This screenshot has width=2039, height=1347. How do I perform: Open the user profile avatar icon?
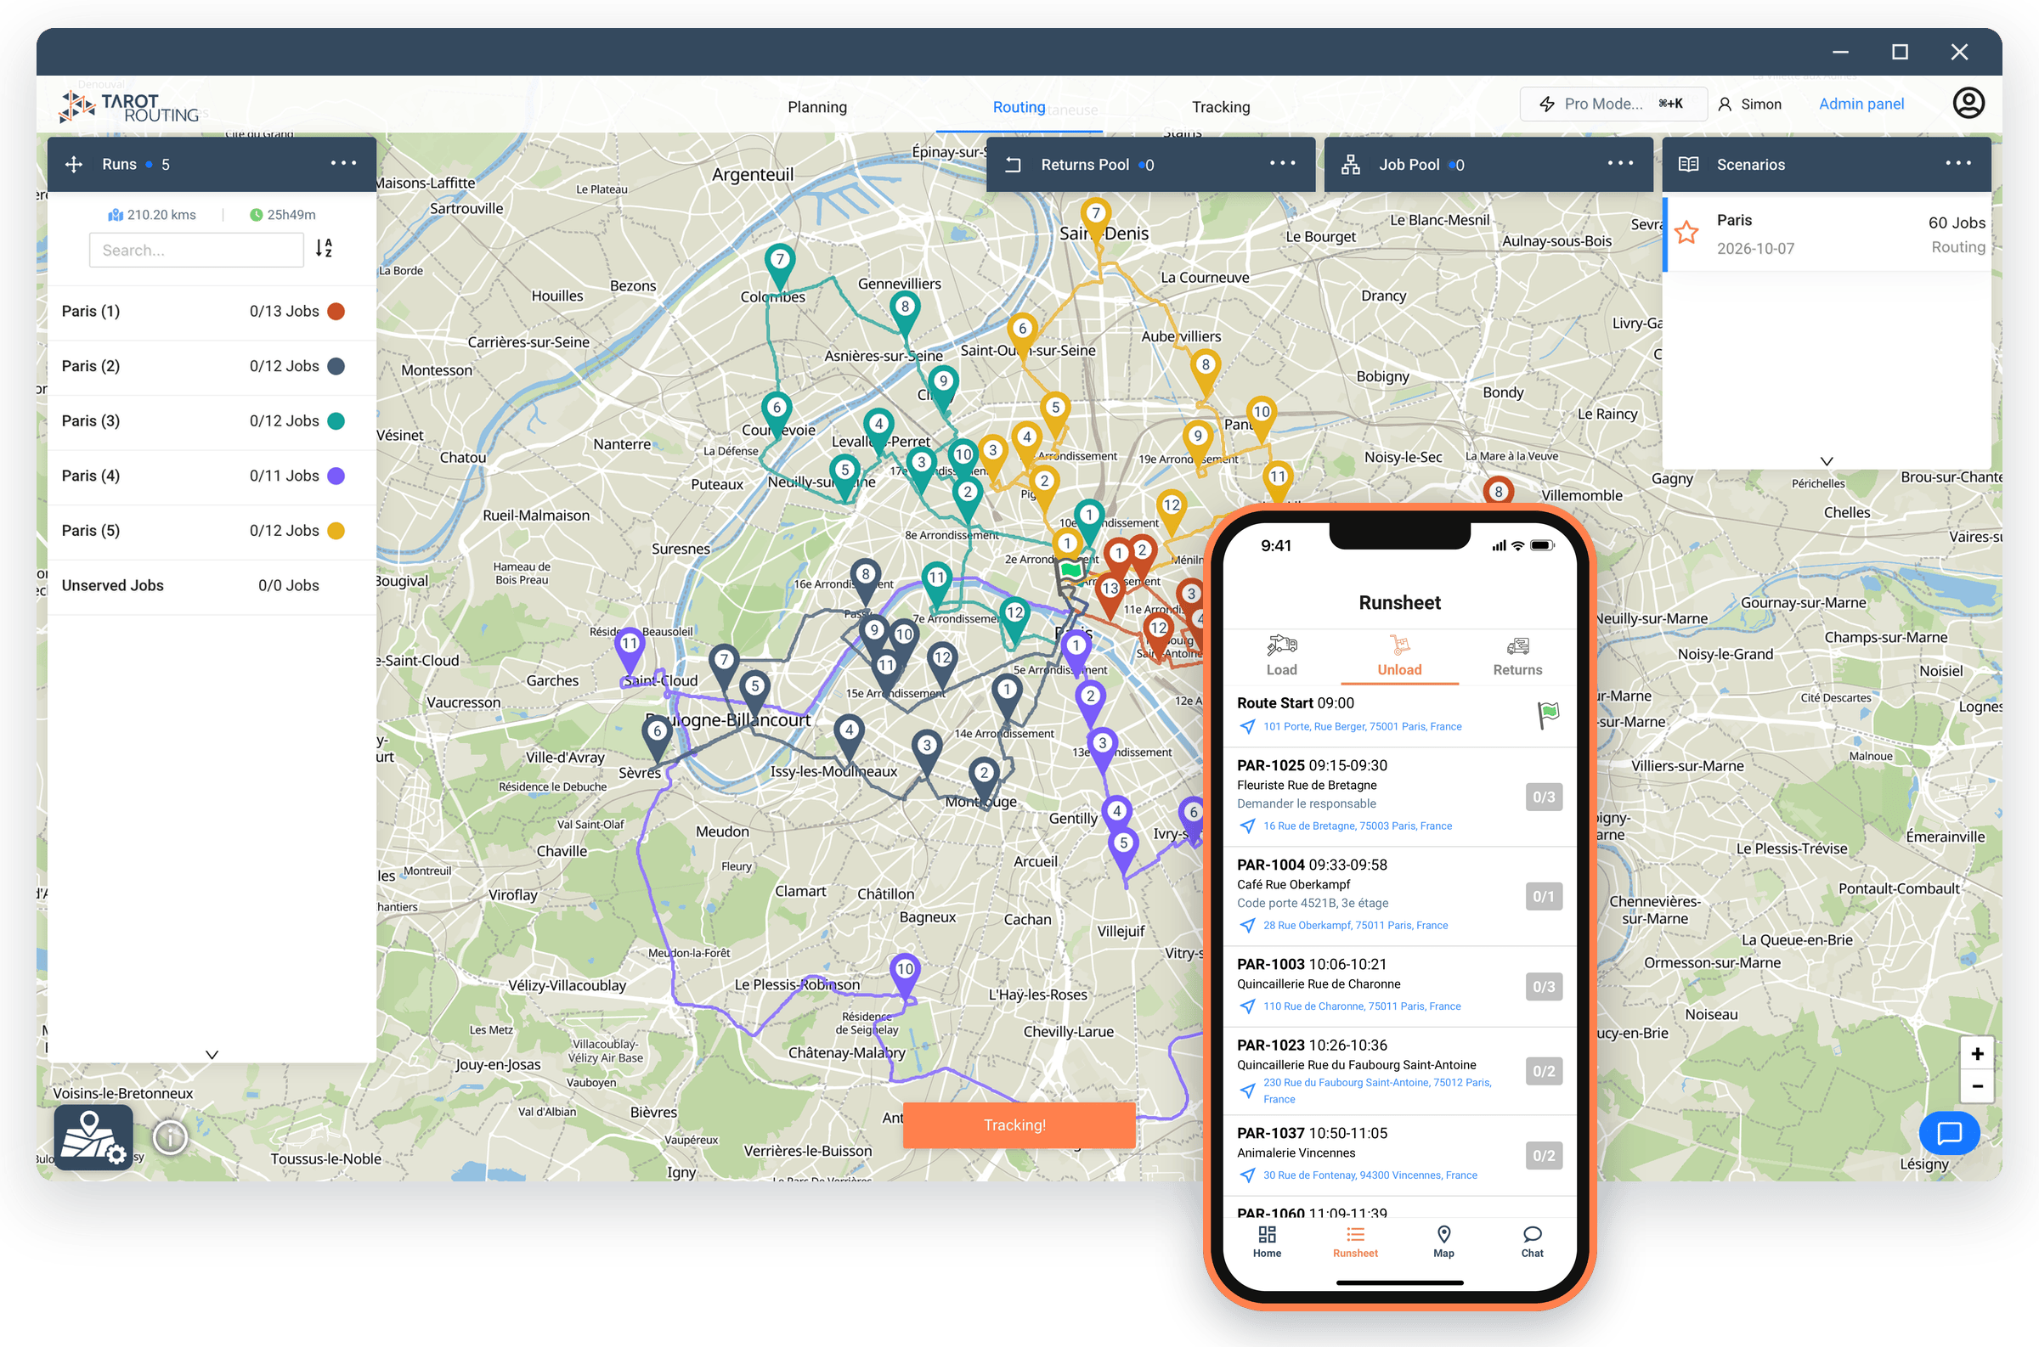[x=1968, y=103]
